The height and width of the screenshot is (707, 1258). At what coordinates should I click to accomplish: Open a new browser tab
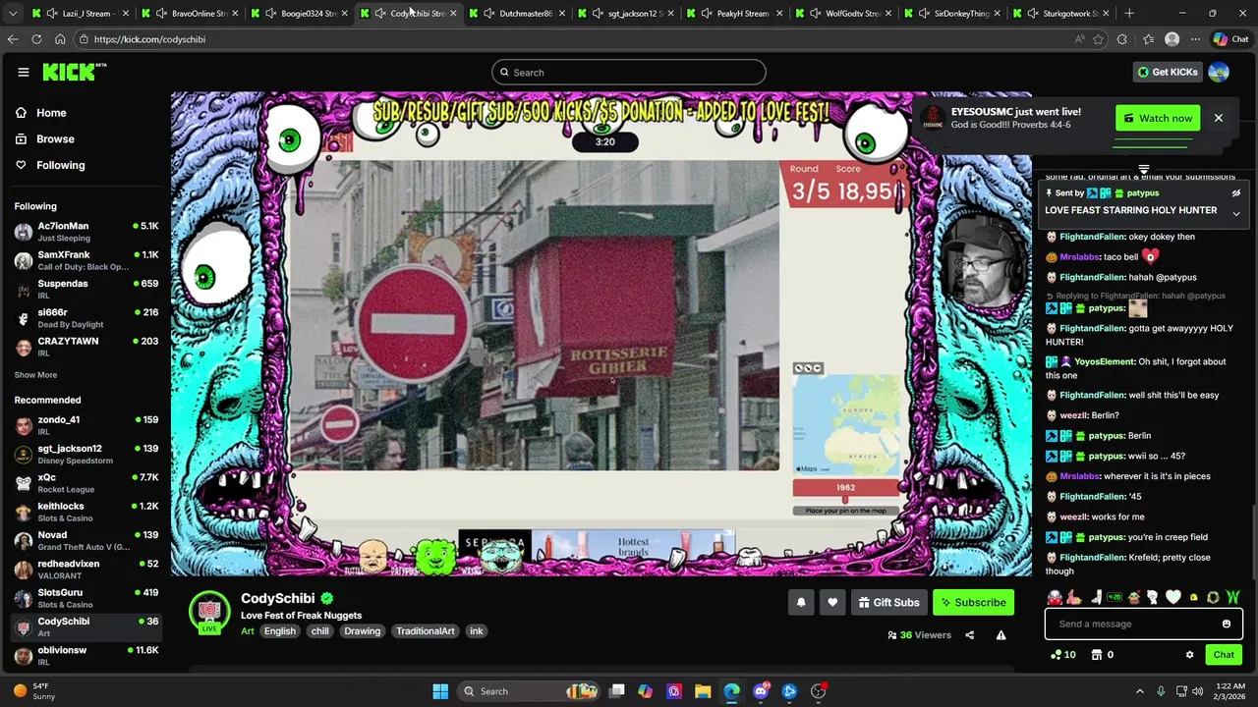1129,14
